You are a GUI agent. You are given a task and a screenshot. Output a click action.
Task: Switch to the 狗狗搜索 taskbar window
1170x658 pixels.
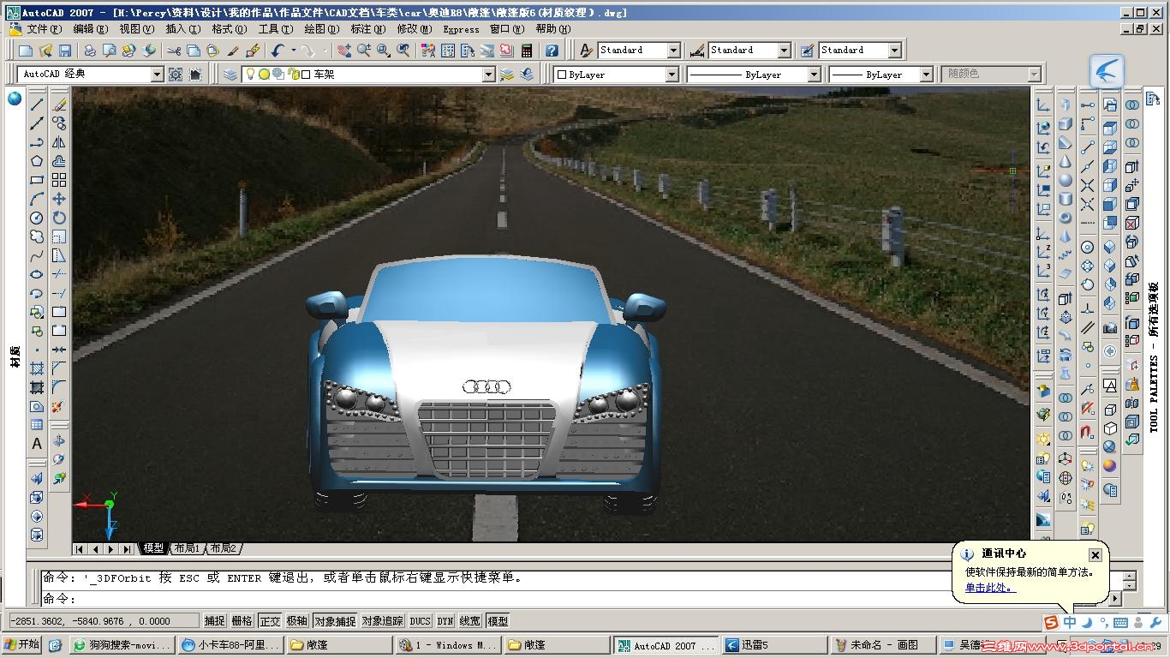pyautogui.click(x=123, y=645)
